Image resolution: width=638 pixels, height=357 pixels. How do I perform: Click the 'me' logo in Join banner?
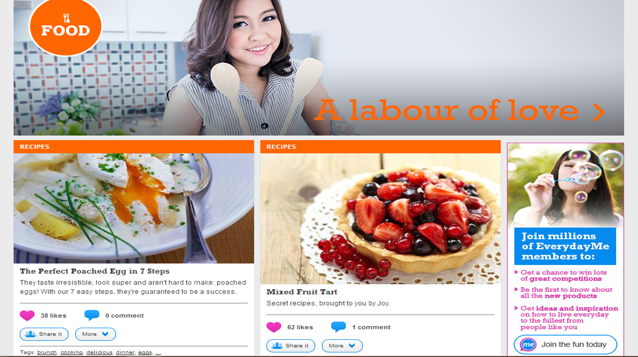[528, 345]
